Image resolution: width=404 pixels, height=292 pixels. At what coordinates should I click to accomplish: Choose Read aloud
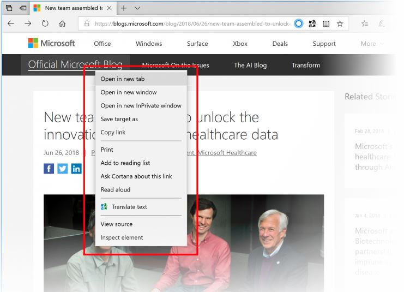point(141,189)
